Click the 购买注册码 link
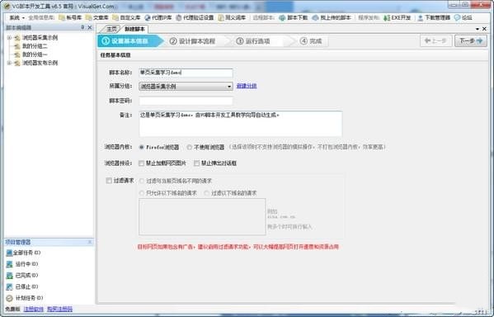 (59, 309)
